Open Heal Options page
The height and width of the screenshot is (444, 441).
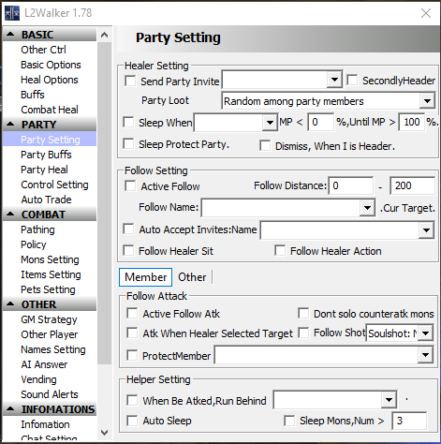click(50, 80)
